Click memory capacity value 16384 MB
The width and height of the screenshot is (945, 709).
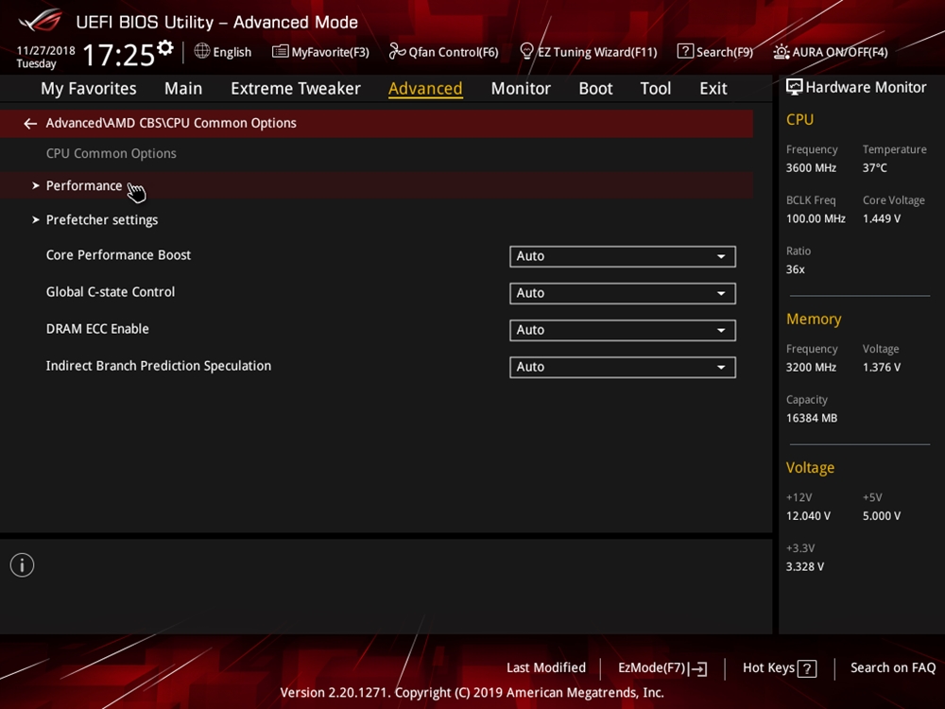coord(811,419)
